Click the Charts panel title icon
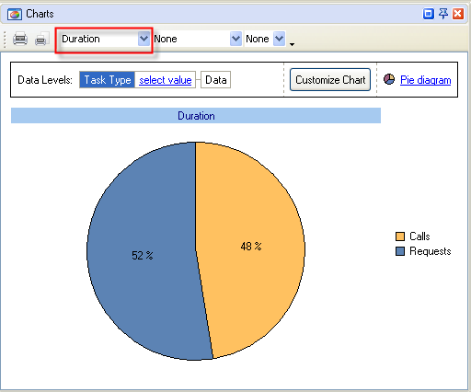 pos(15,14)
